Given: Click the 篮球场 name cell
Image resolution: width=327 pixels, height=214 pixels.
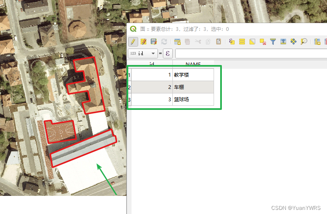Looking at the screenshot, I should coord(193,100).
